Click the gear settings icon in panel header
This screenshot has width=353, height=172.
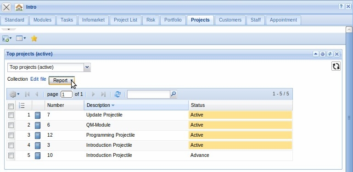323,54
